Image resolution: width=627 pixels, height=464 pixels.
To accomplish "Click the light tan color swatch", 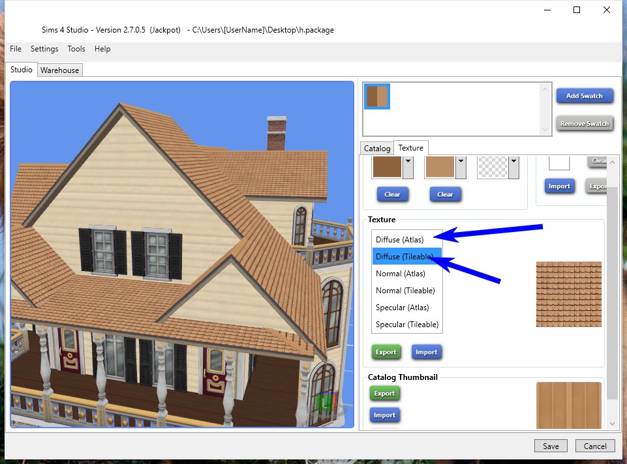I will [x=440, y=167].
